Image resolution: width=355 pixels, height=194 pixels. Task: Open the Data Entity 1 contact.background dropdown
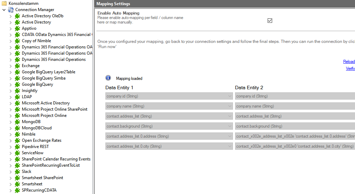[230, 126]
